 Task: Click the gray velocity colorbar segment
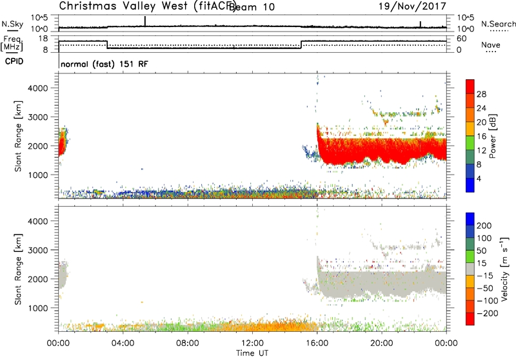[x=470, y=269]
